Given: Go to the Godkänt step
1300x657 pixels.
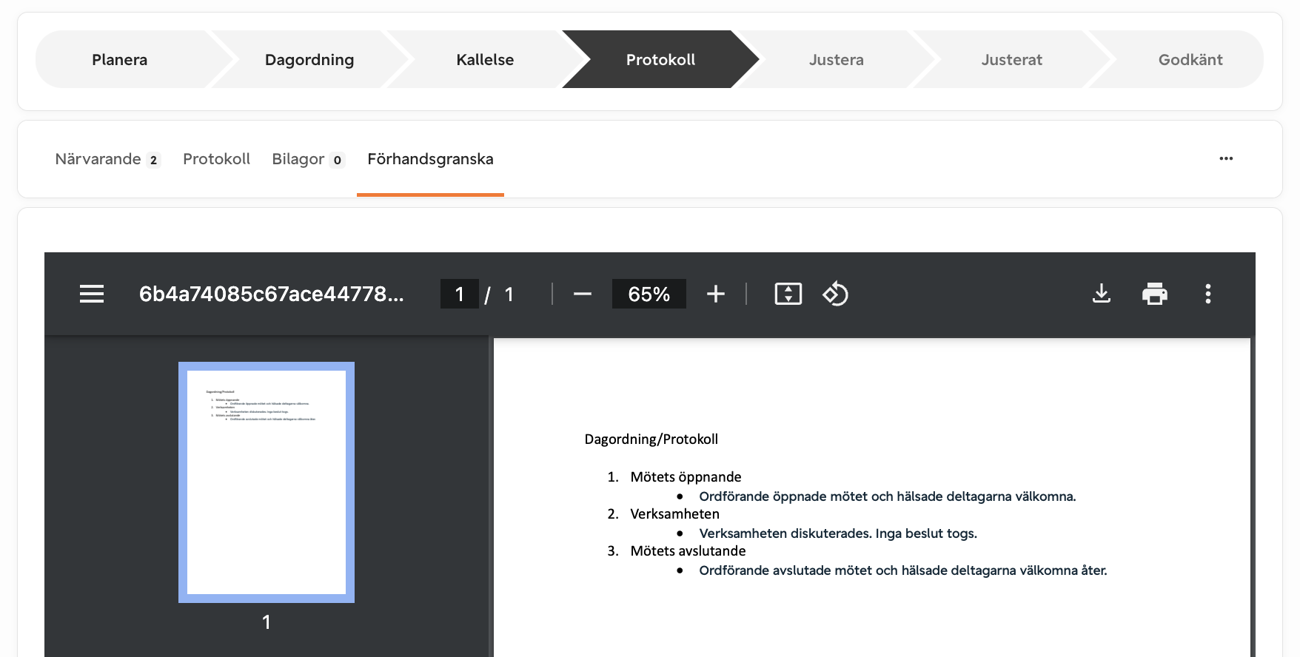Looking at the screenshot, I should [1190, 59].
